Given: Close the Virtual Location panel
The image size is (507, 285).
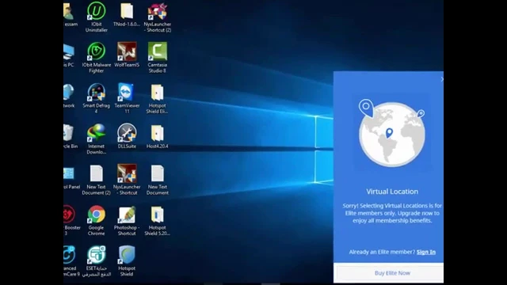Looking at the screenshot, I should pos(442,79).
